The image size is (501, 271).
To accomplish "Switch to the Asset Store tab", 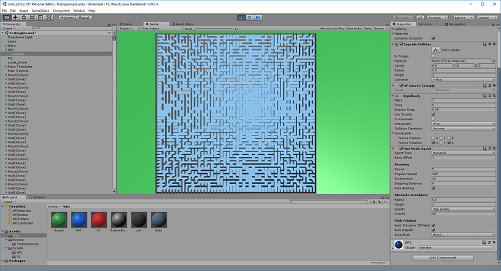I will pyautogui.click(x=183, y=24).
